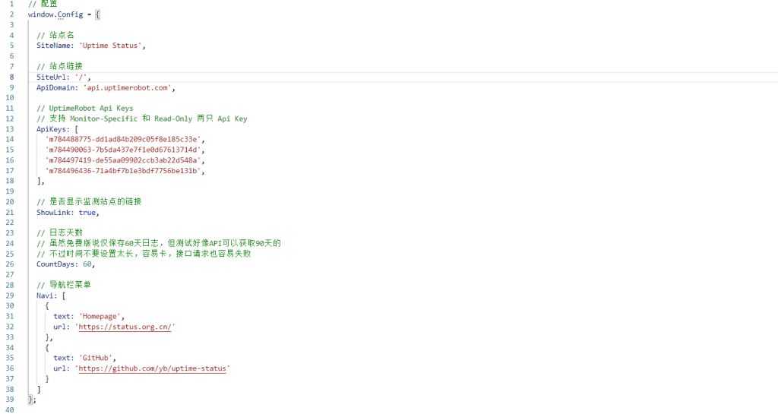Click the comment on line 25 about 接口请求
Screen dimensions: 778x414
point(144,254)
